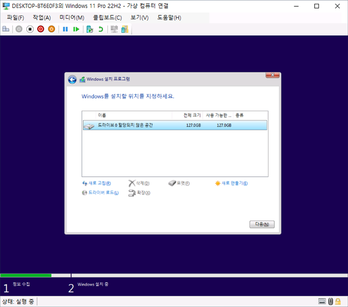348x307 pixels.
Task: Click the keyboard status icon
Action: coord(322,302)
